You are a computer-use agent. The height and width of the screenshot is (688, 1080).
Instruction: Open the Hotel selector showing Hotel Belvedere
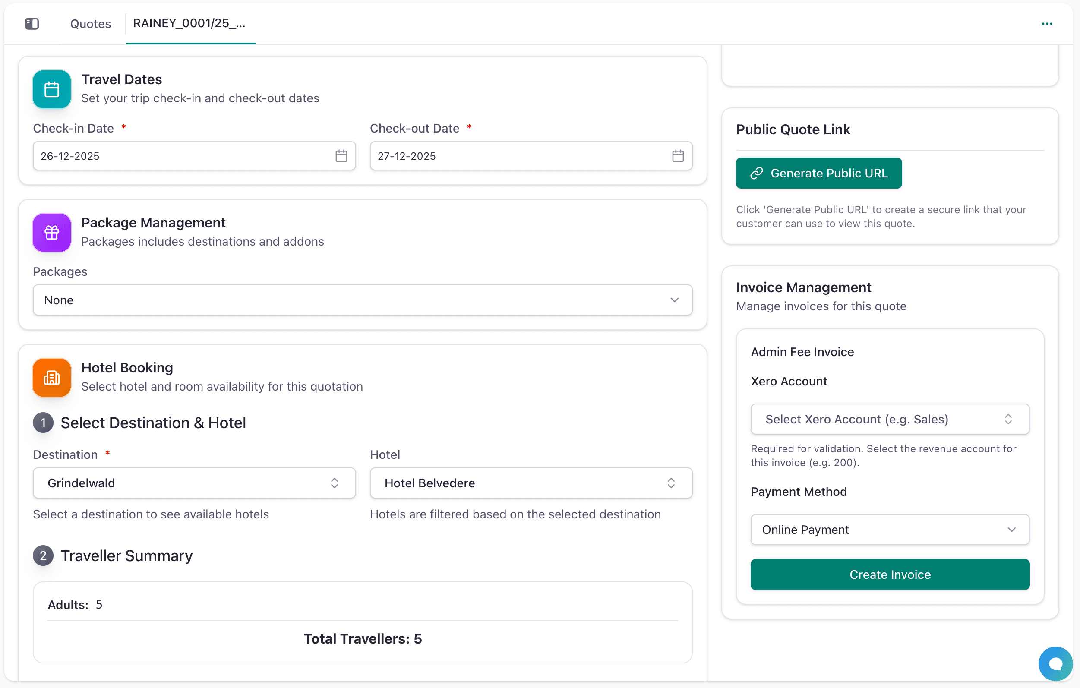click(x=531, y=483)
